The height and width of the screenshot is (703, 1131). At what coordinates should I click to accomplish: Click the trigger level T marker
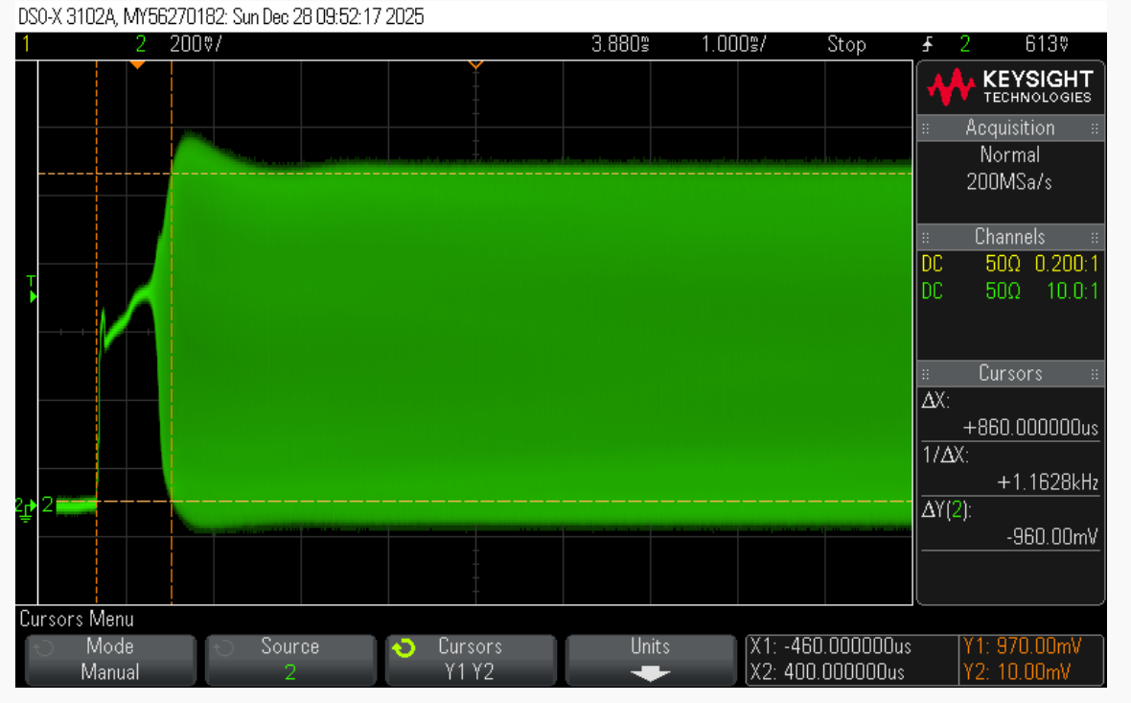[x=32, y=289]
